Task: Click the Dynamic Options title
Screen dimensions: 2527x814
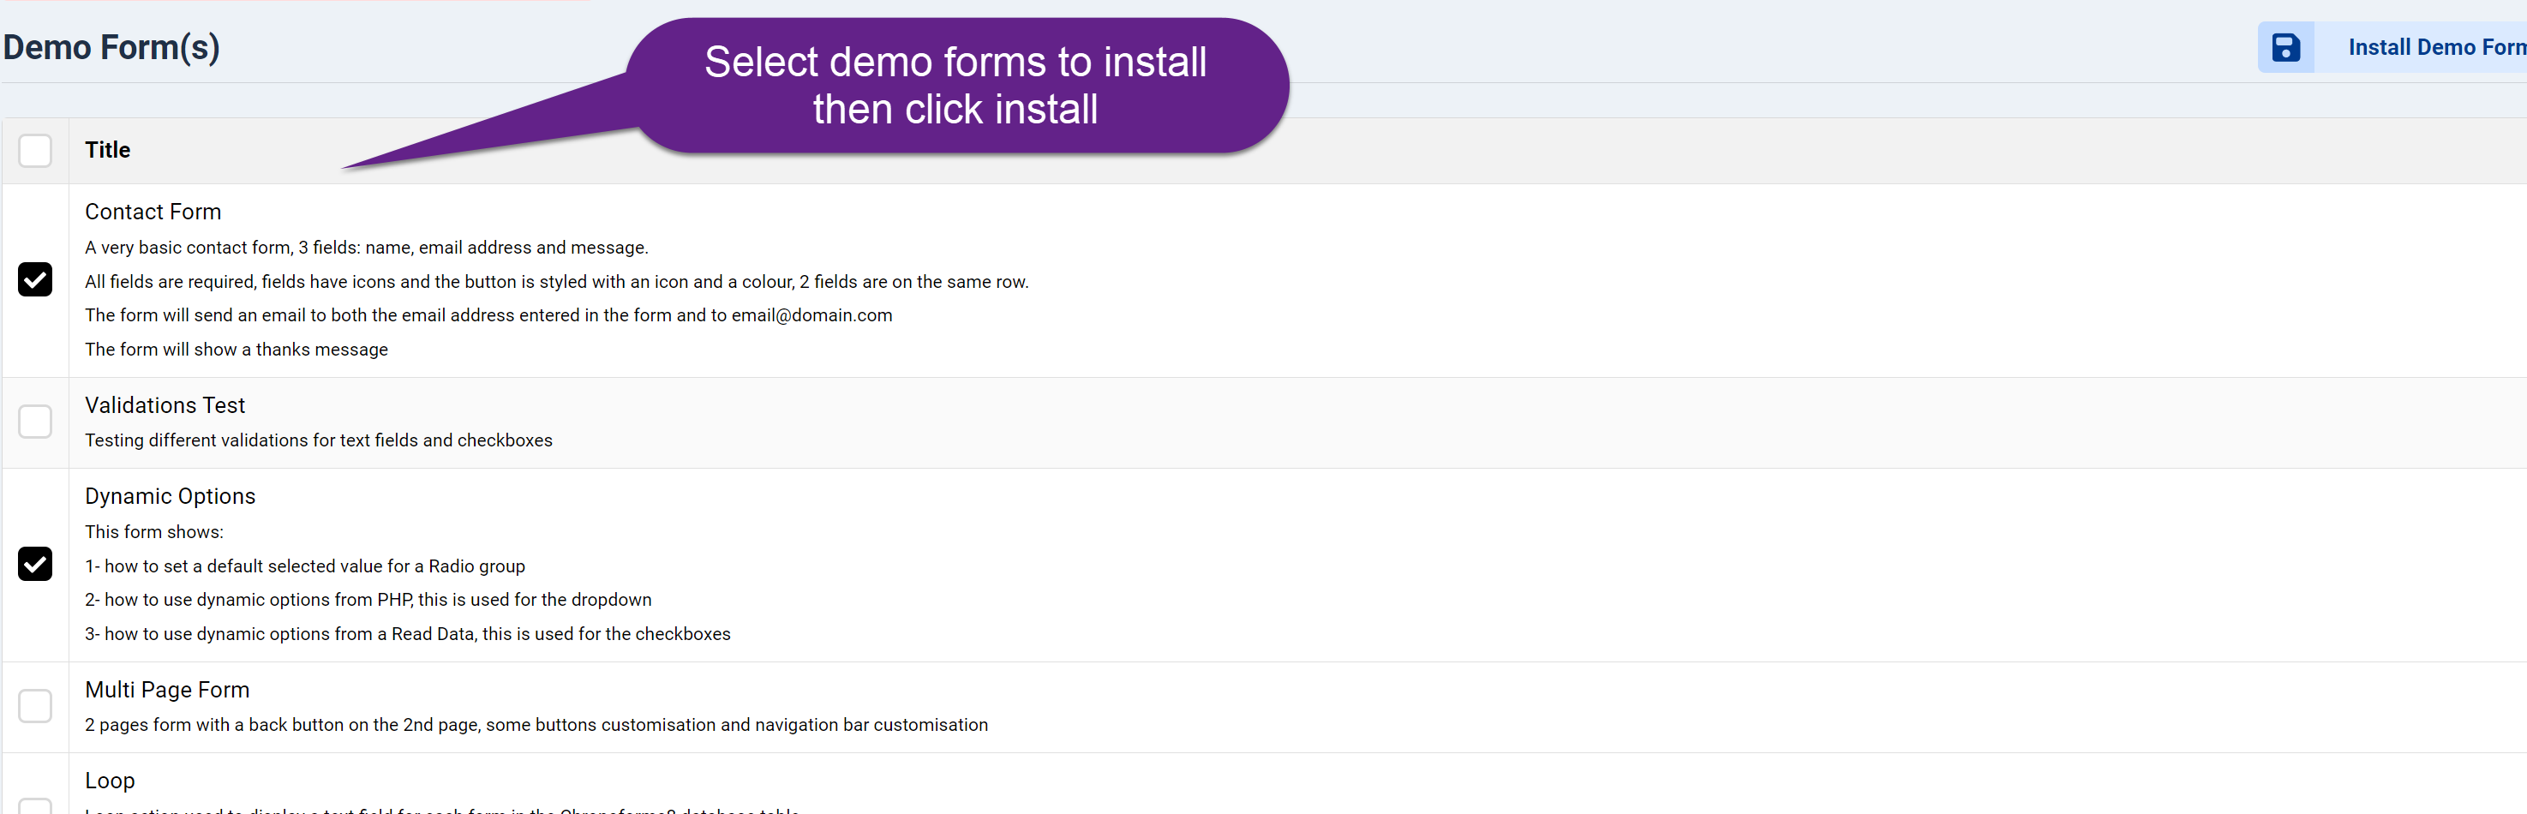Action: pyautogui.click(x=170, y=496)
